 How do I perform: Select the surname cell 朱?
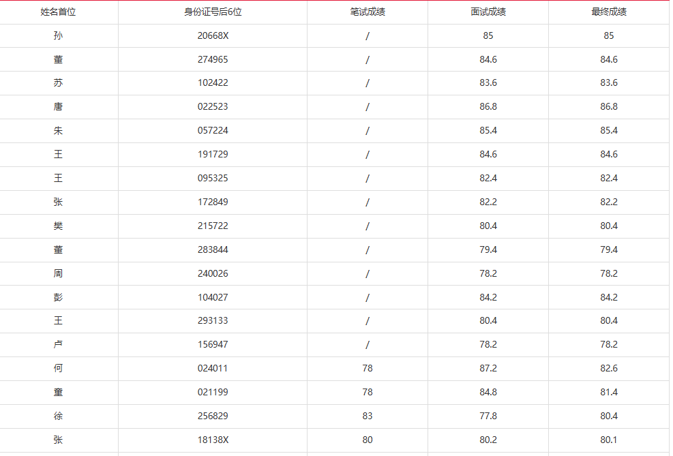[58, 131]
